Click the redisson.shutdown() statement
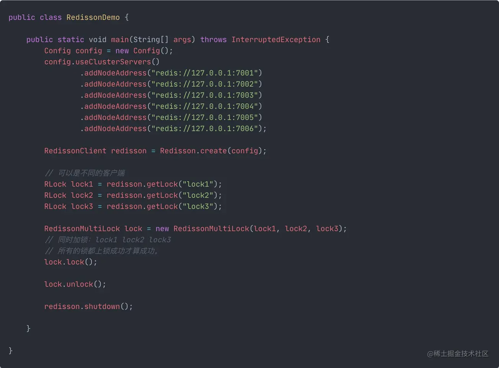The width and height of the screenshot is (499, 368). (x=88, y=306)
